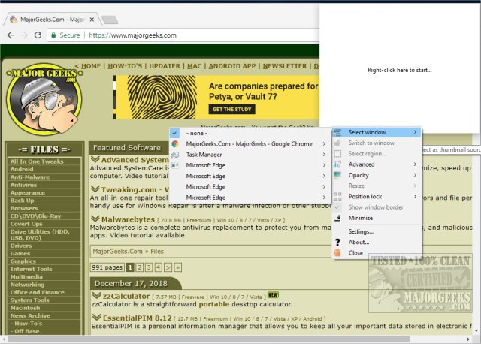Open the UPDATER navigation link
The height and width of the screenshot is (344, 481).
165,66
